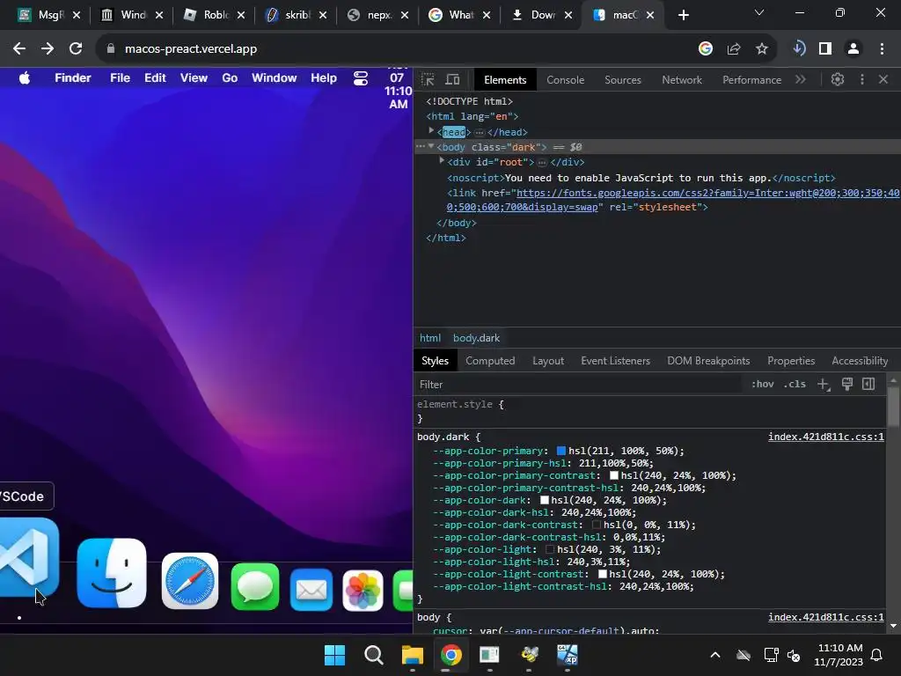Open DevTools settings gear
The image size is (901, 676).
point(838,79)
